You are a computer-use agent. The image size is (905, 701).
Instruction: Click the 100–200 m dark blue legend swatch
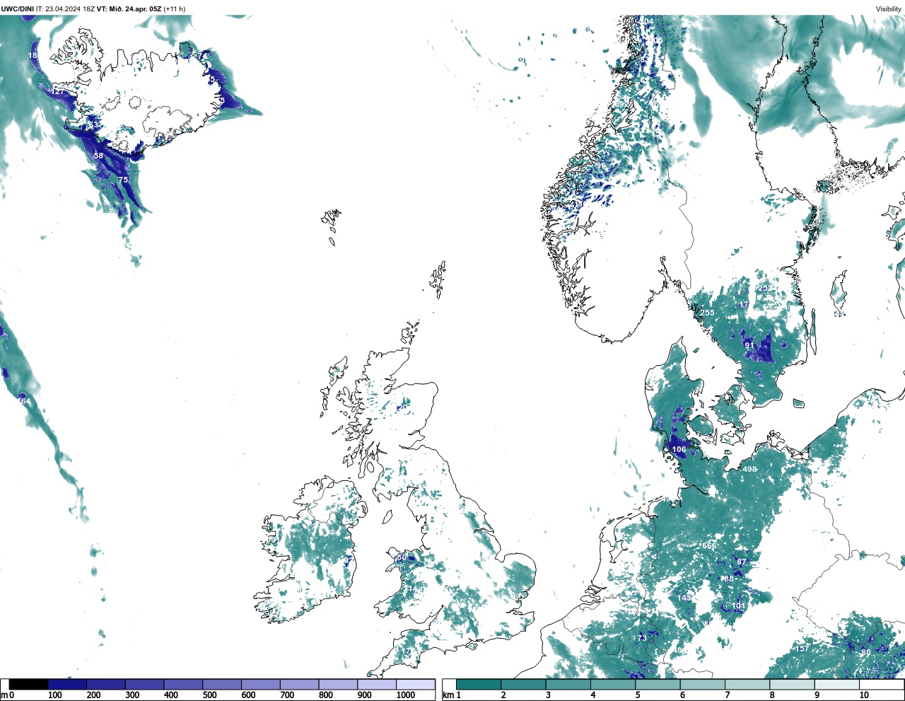pos(67,684)
